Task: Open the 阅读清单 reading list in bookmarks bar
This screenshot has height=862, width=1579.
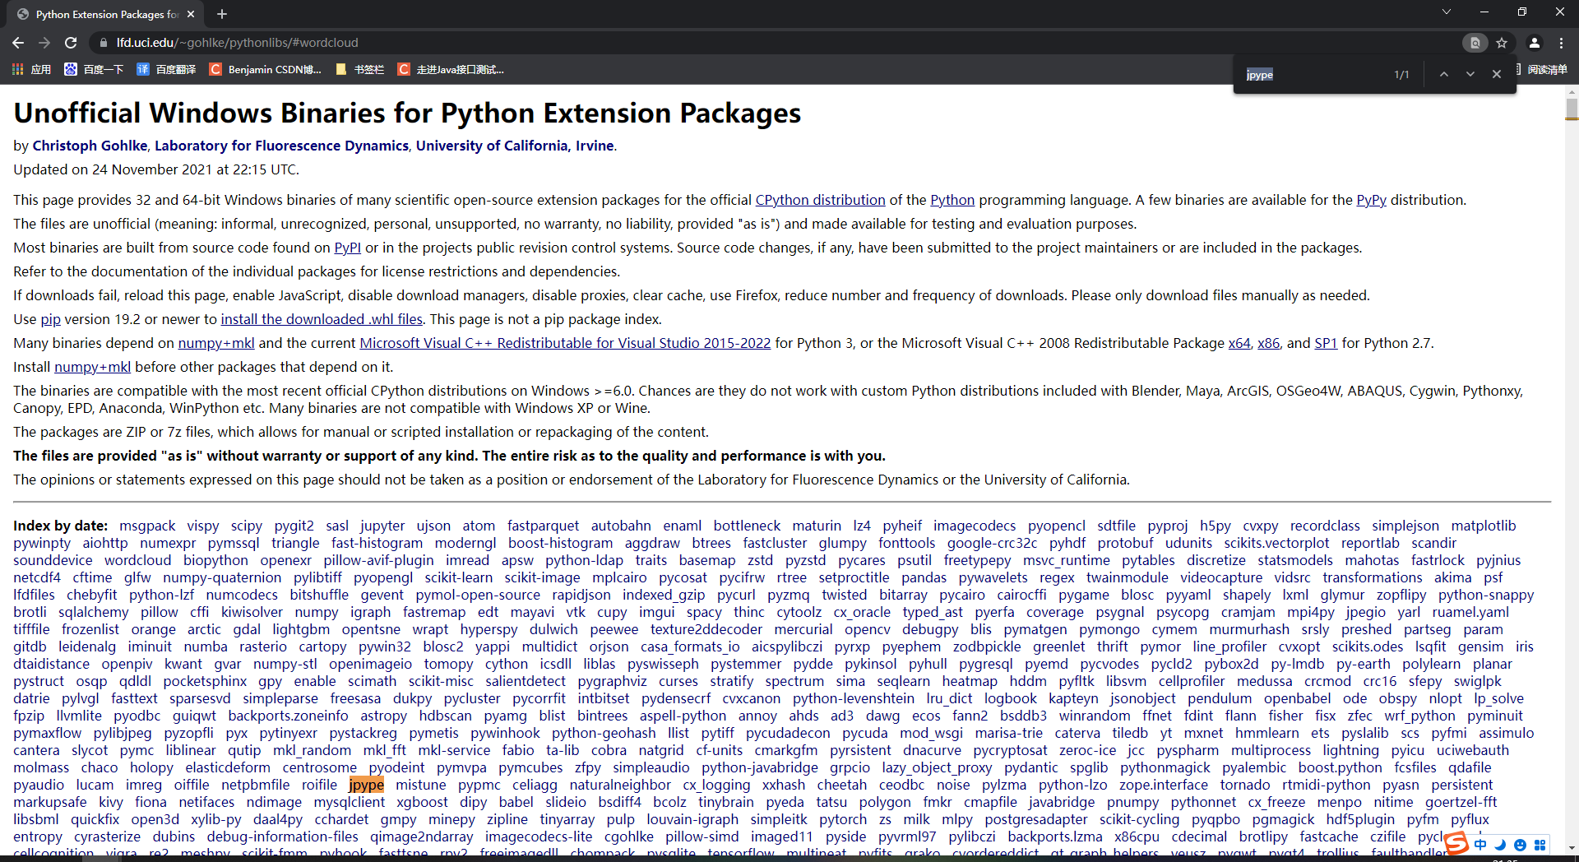Action: click(x=1549, y=69)
